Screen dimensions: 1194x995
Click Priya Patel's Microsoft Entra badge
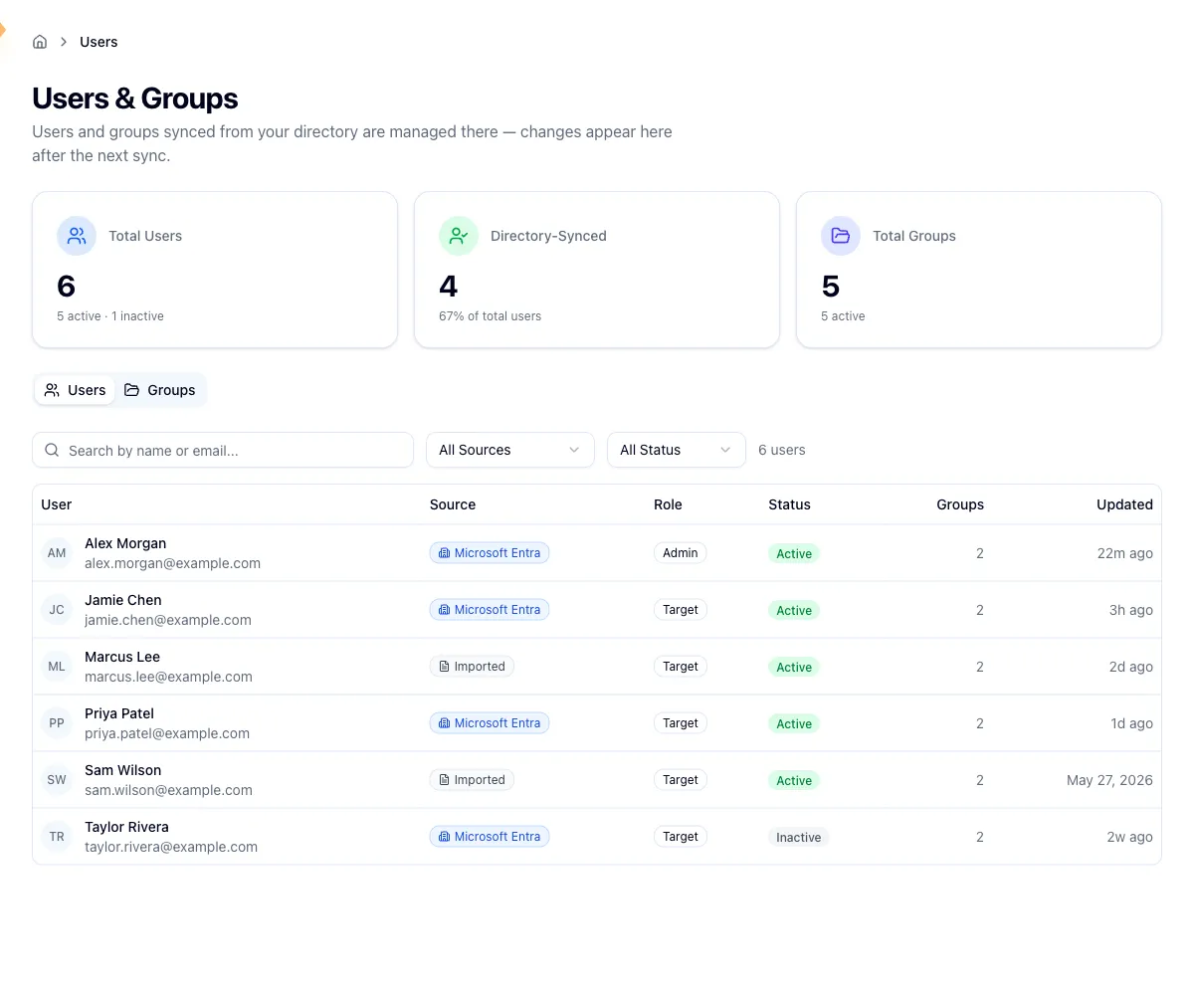(x=490, y=723)
